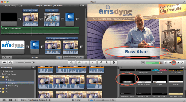This screenshot has height=102, width=186.
Task: Select the 6.9s Russ Abarr title bar
Action: [x=30, y=11]
